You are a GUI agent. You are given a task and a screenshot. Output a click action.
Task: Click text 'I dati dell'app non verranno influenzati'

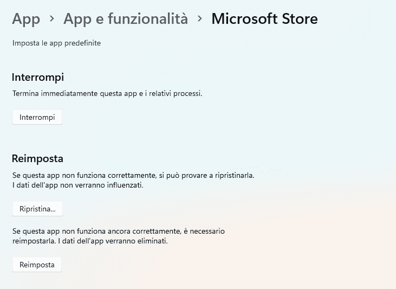tap(77, 185)
